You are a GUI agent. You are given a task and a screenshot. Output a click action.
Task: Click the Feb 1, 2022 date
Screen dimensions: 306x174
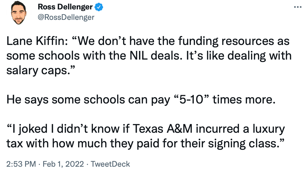pyautogui.click(x=62, y=164)
